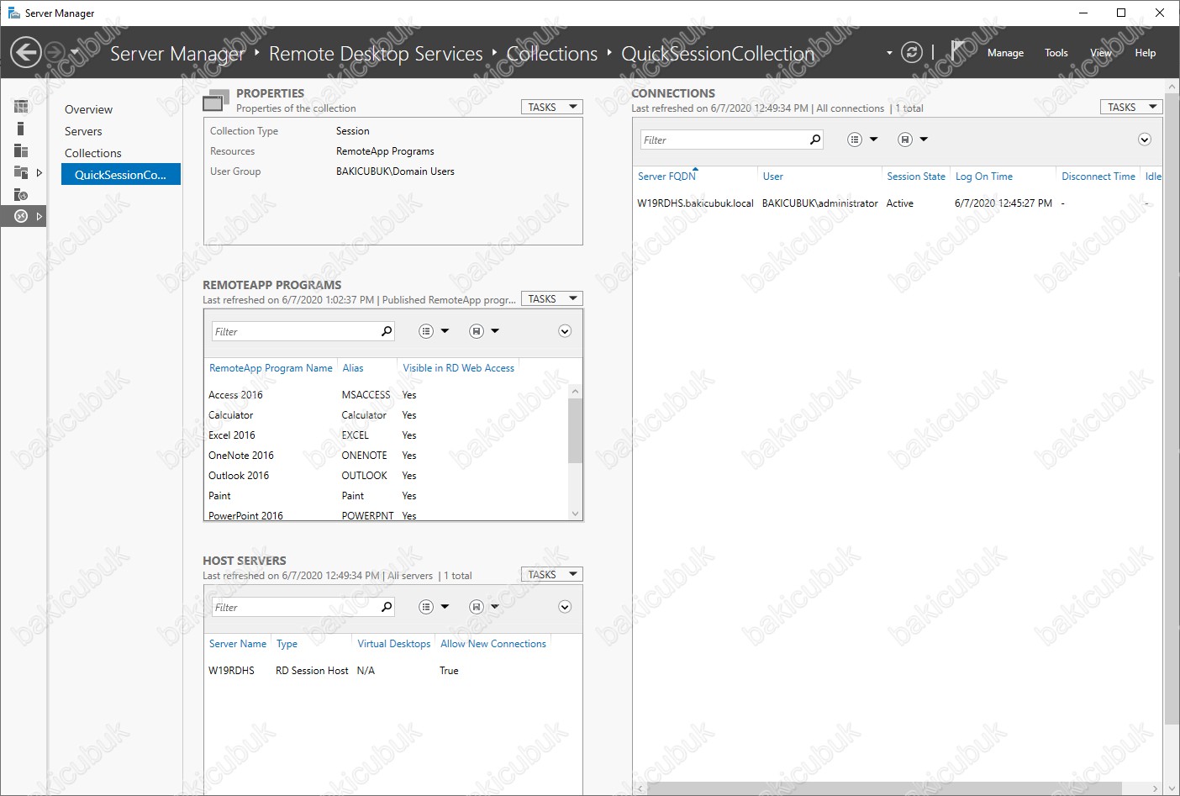The height and width of the screenshot is (796, 1180).
Task: Open File and Storage Services sidebar icon
Action: click(21, 172)
